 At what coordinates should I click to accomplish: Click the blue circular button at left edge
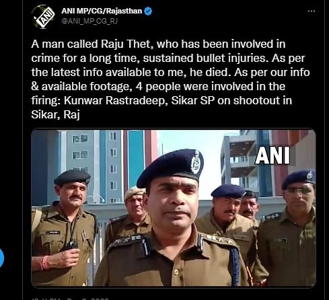click(1, 258)
